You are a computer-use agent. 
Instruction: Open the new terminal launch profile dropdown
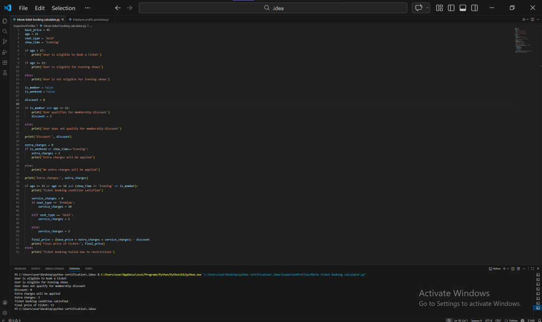[x=508, y=269]
